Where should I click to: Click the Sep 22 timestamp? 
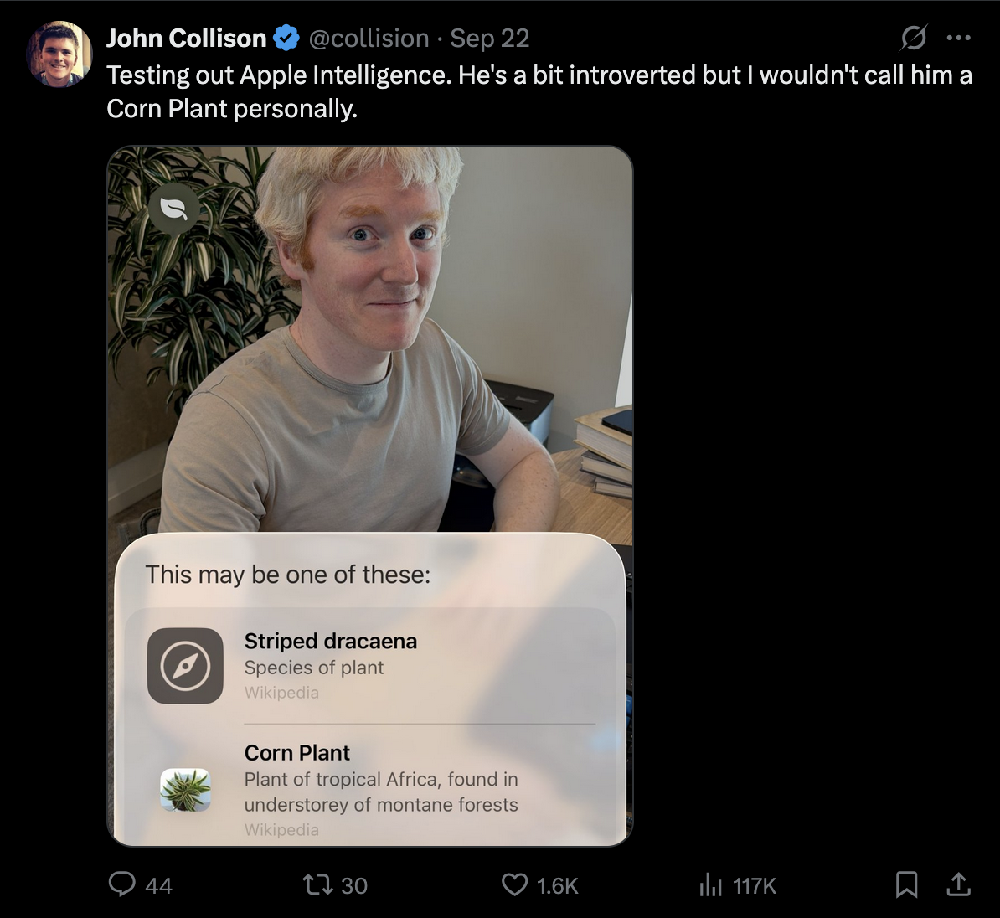point(490,39)
